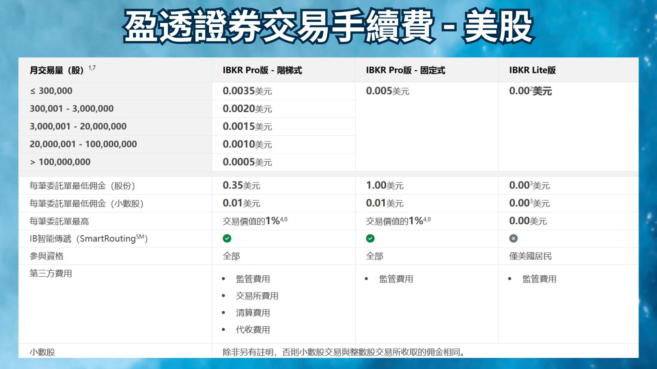Click 監管費用 in the IBKR Lite版 column

539,279
